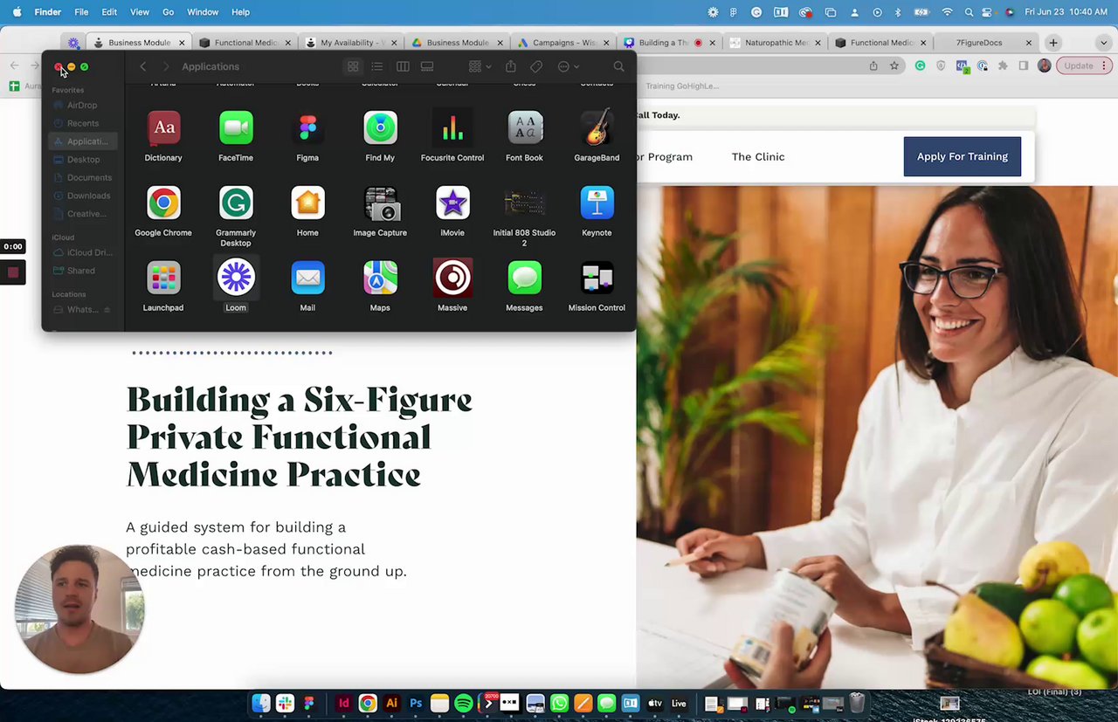Select the Home app icon
Image resolution: width=1118 pixels, height=722 pixels.
(307, 203)
